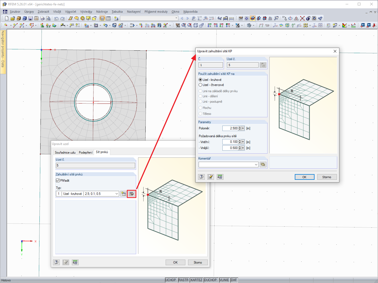Select the 'Plochu' radio option

[200, 108]
